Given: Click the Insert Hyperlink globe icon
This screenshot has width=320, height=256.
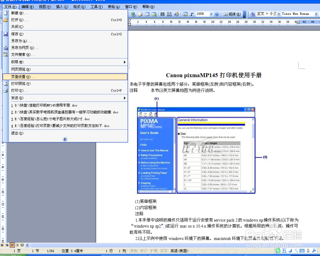Looking at the screenshot, I should pyautogui.click(x=133, y=14).
